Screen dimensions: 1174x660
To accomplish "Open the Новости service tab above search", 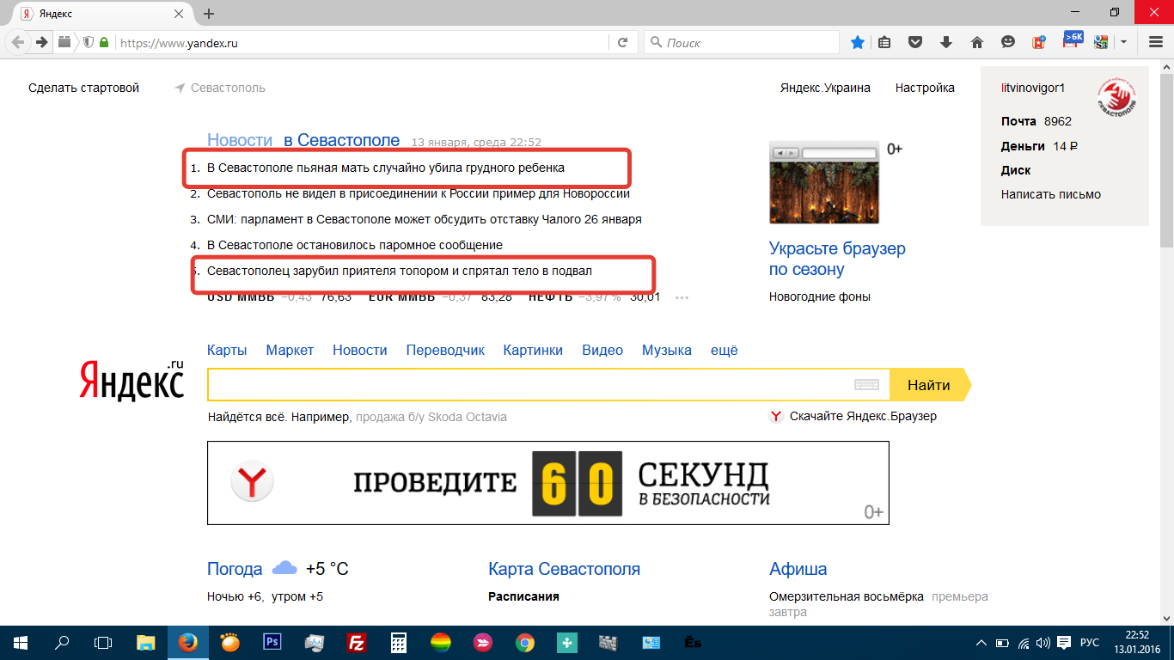I will (360, 350).
